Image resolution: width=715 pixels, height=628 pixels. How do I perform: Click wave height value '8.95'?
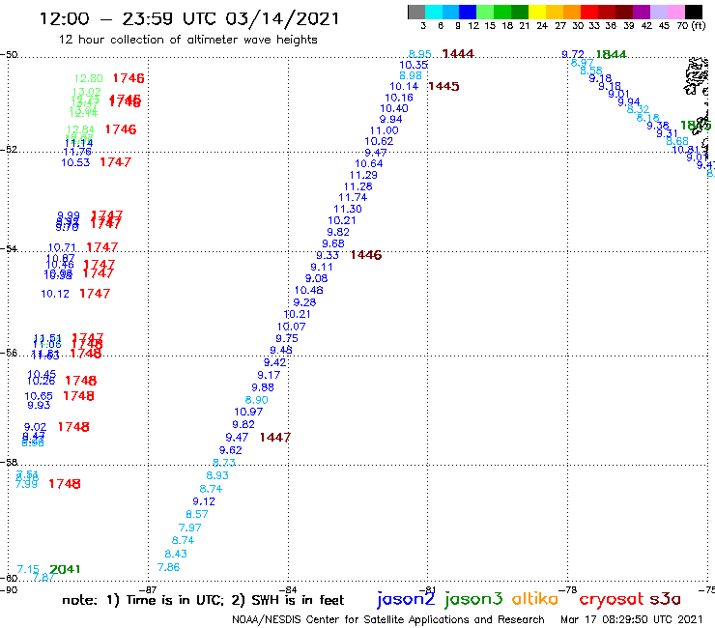(x=419, y=54)
